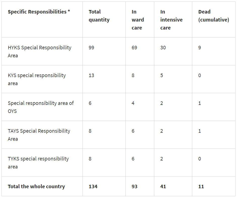Click whole country ward care total 93

[134, 186]
